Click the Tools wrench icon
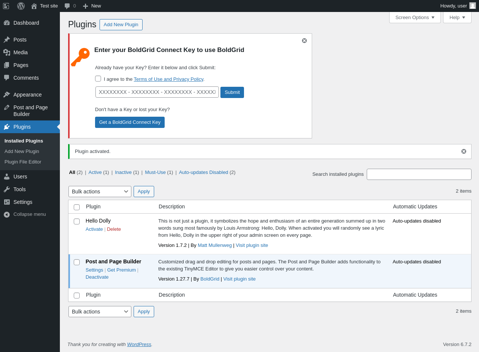The image size is (479, 352). (x=7, y=189)
